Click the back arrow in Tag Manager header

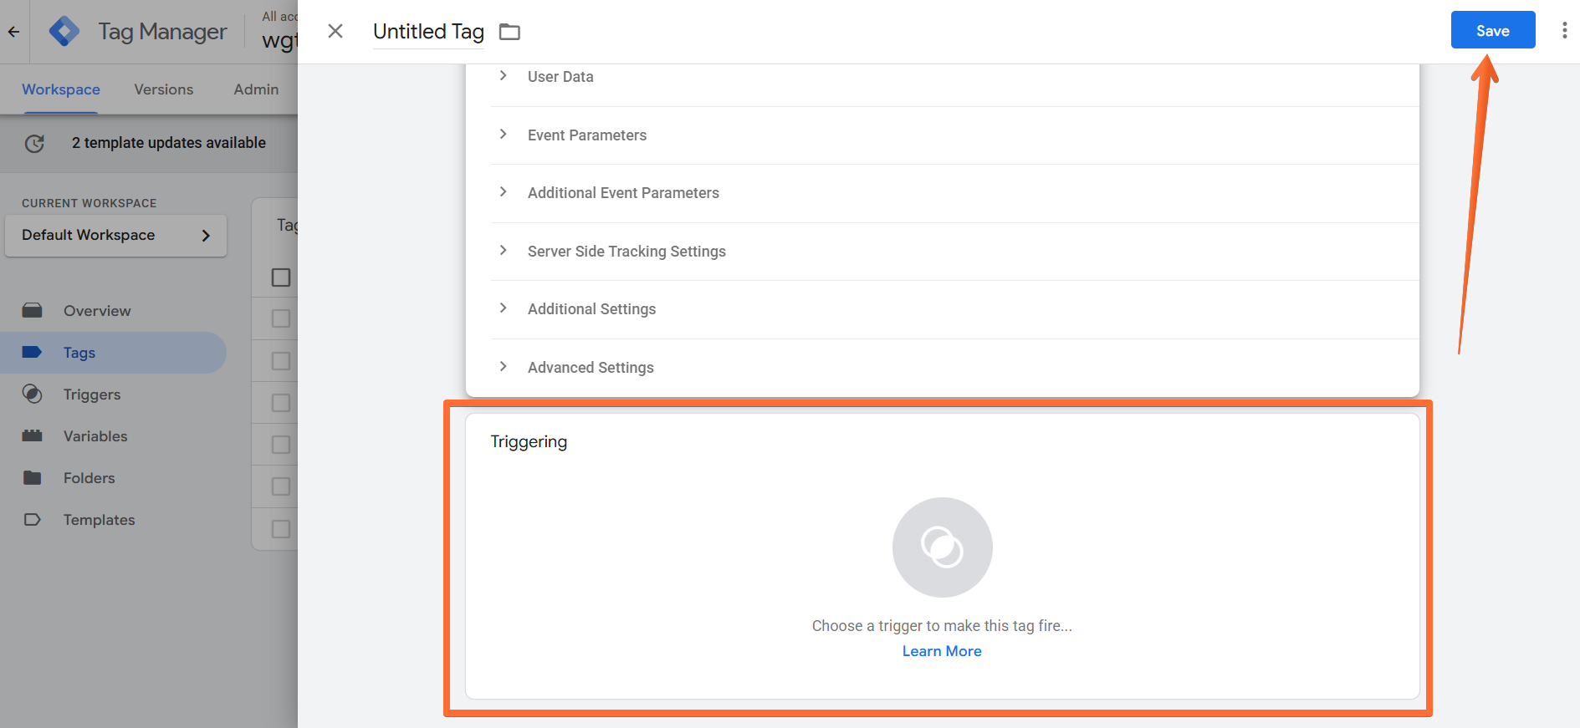coord(13,32)
